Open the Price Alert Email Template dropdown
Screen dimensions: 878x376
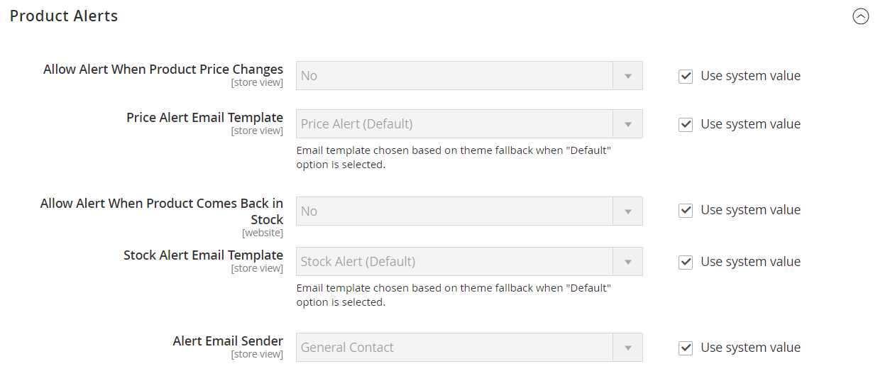[x=454, y=124]
